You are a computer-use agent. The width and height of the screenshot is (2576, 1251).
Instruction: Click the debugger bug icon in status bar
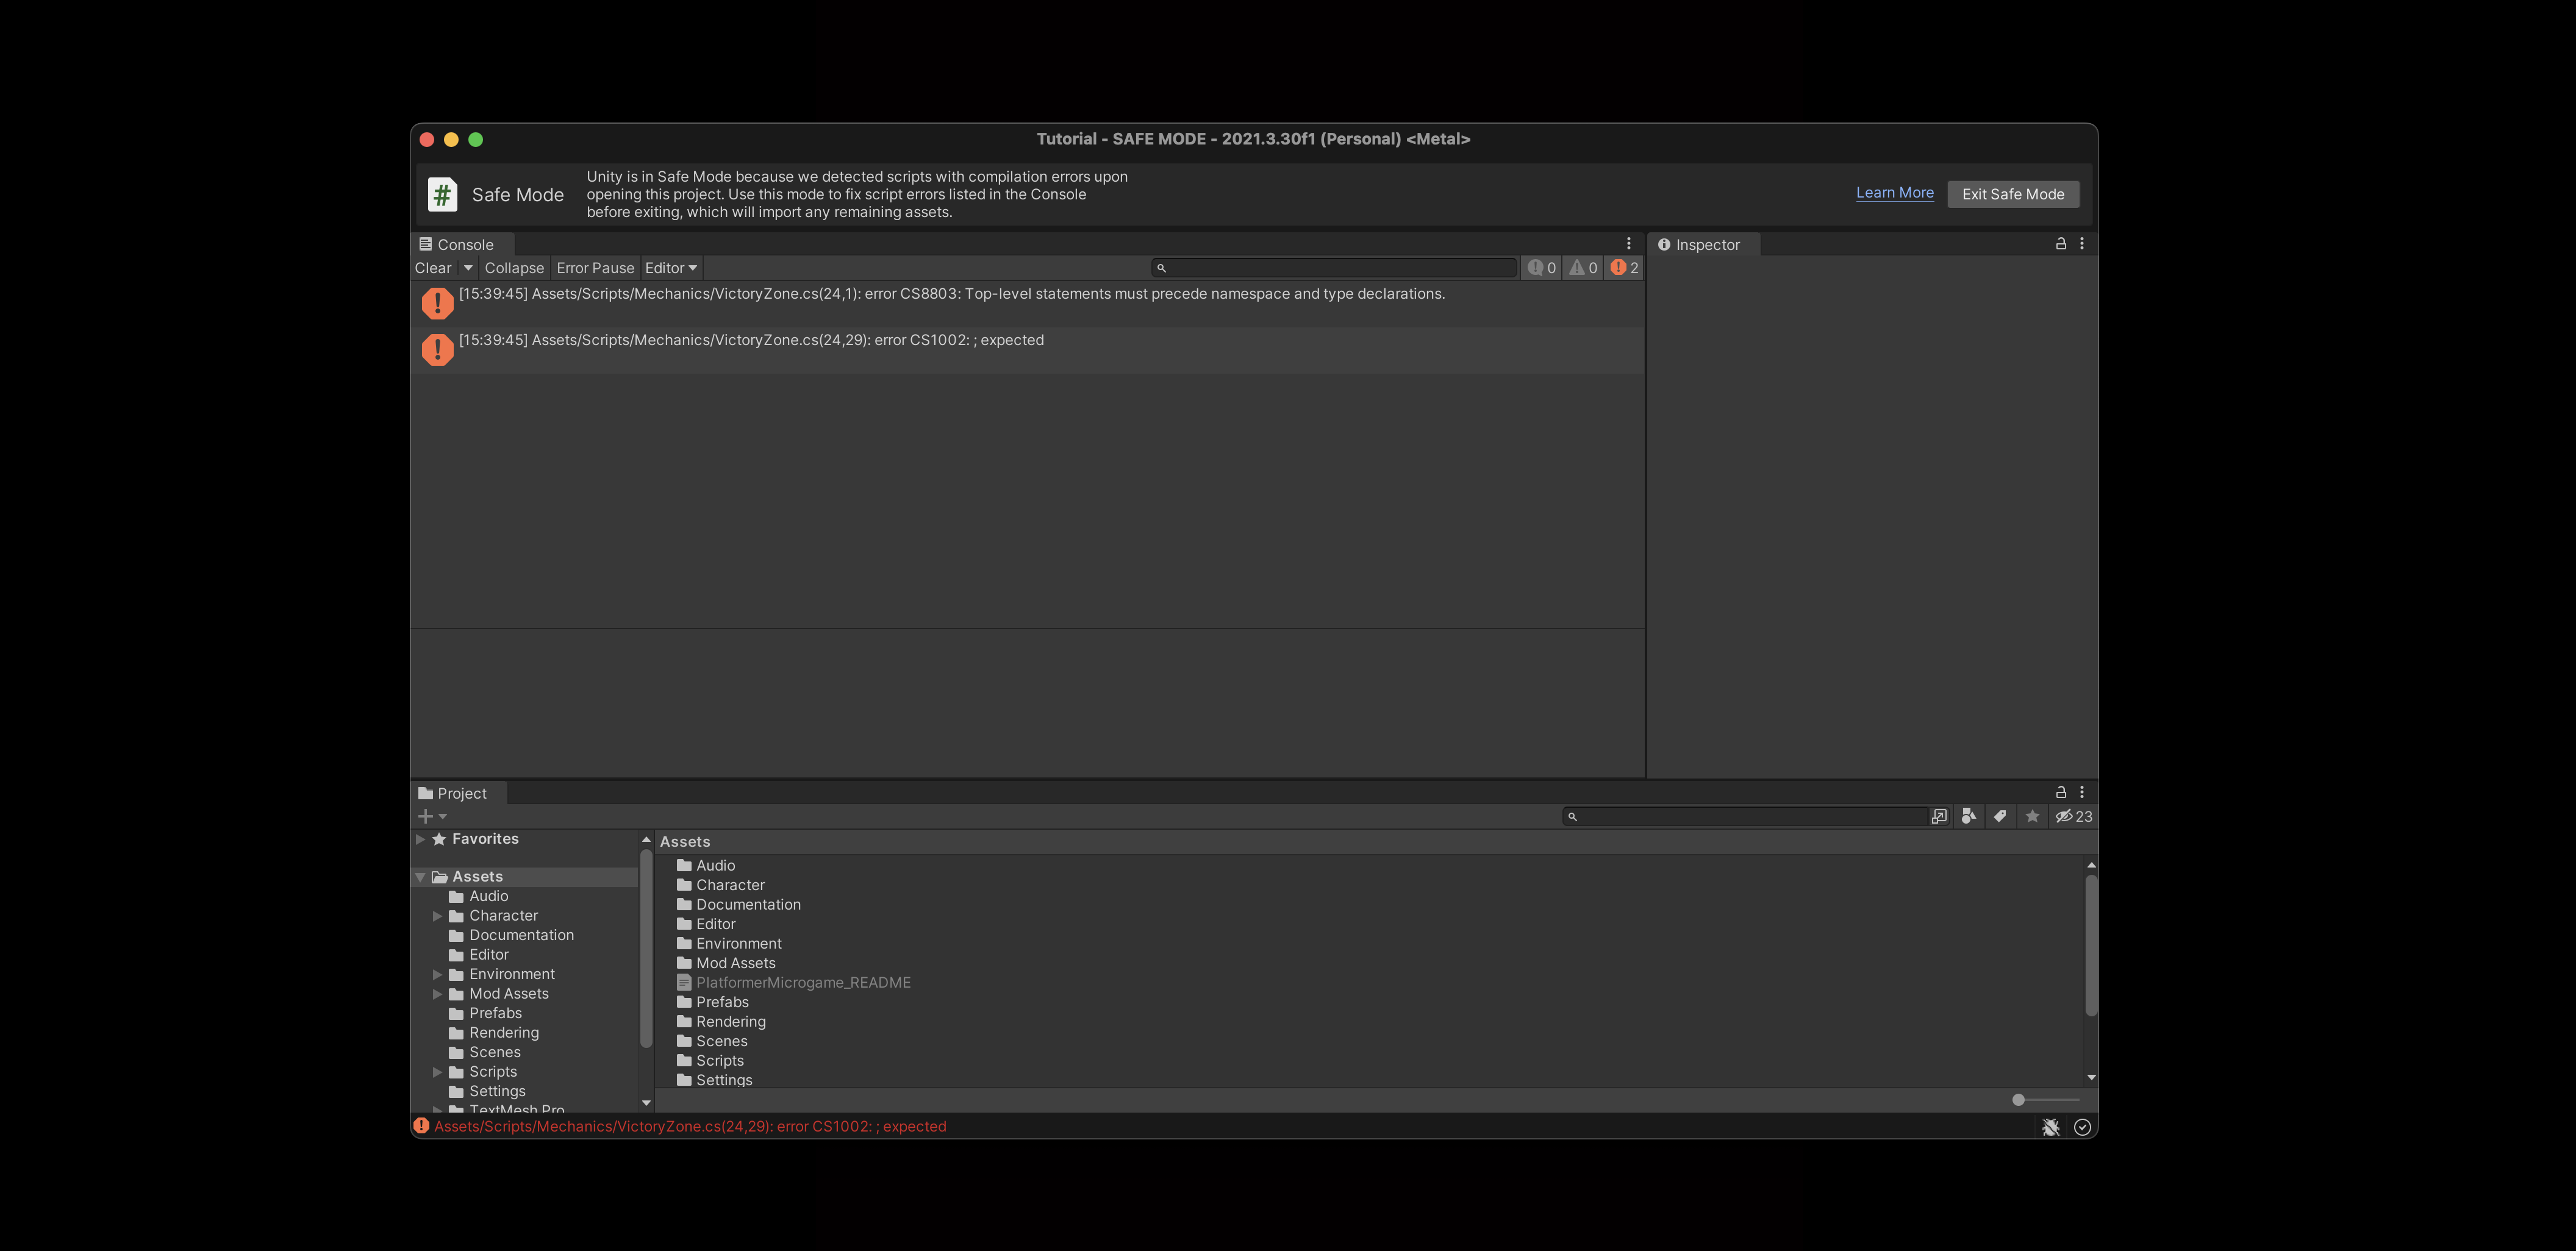coord(2051,1127)
